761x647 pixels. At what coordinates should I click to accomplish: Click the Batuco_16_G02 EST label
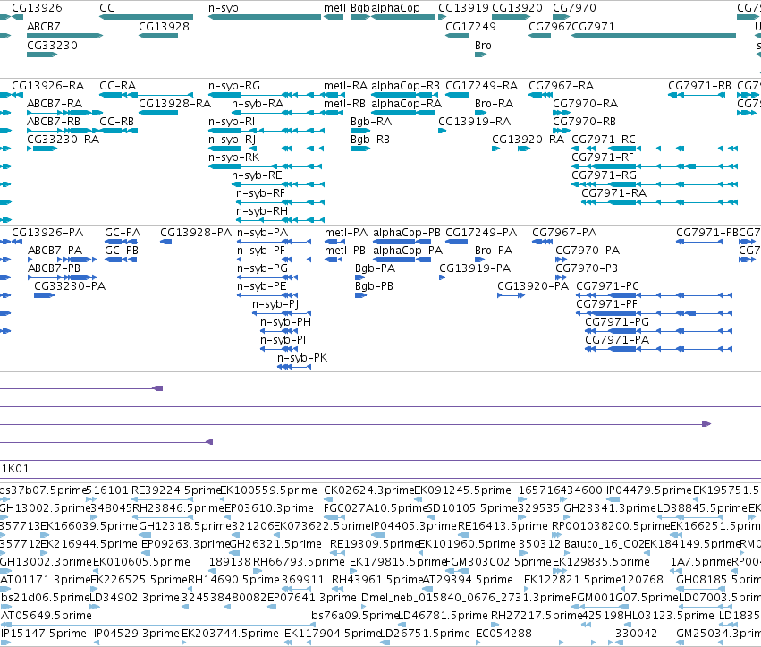pyautogui.click(x=604, y=544)
